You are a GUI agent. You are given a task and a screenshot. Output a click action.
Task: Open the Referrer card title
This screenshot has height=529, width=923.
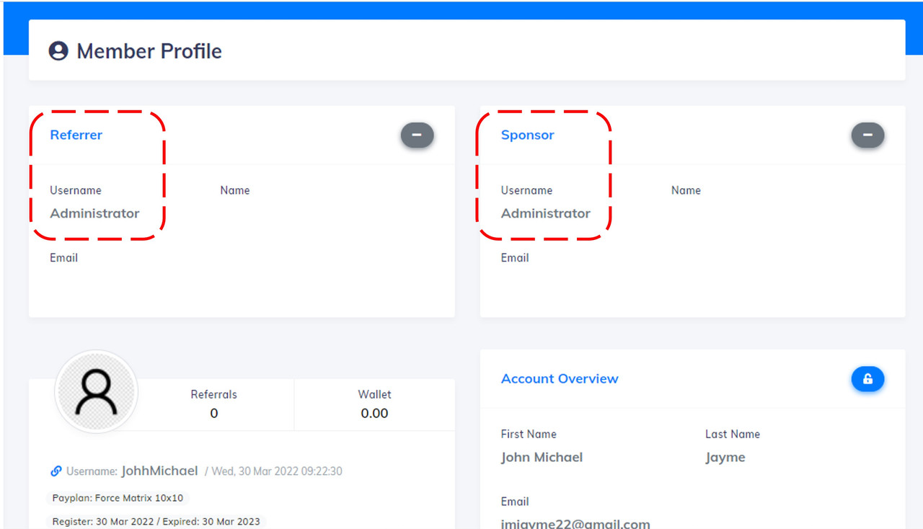76,135
